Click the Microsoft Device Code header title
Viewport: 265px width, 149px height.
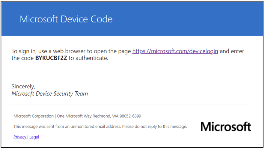(66, 19)
